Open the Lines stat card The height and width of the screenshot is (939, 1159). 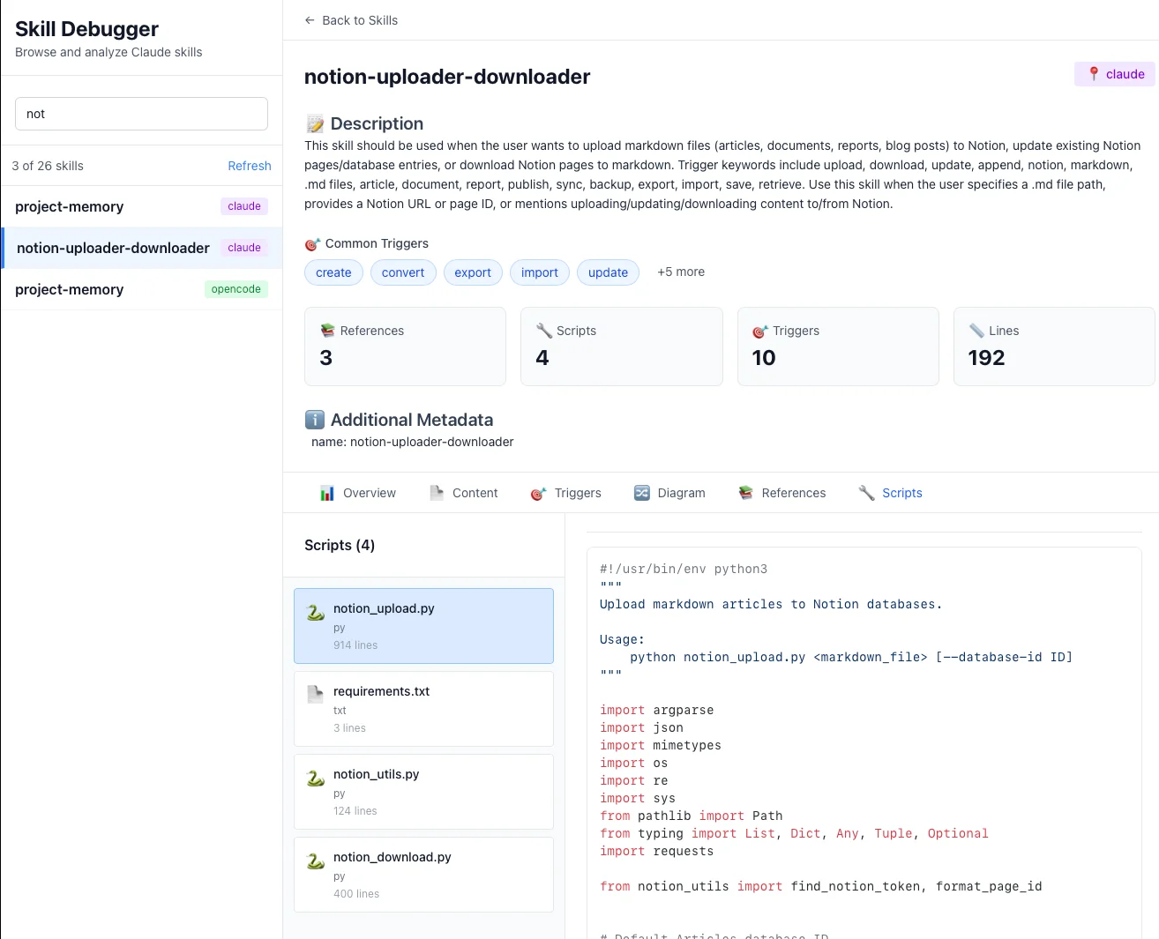(x=1053, y=346)
